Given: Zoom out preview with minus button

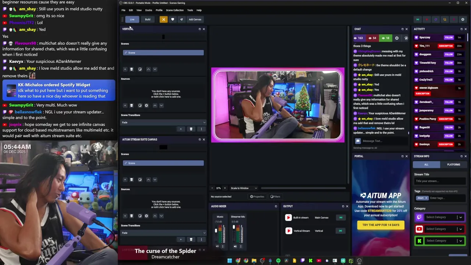Looking at the screenshot, I should [x=212, y=188].
